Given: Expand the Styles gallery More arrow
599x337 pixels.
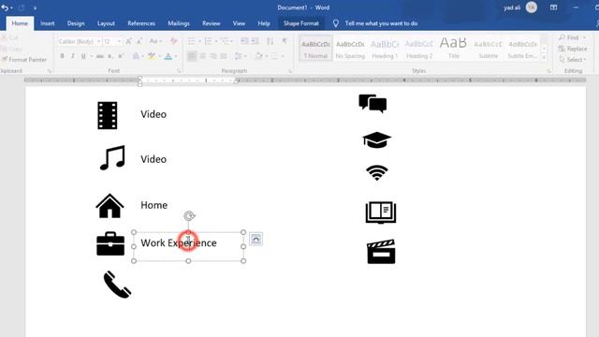Looking at the screenshot, I should (x=544, y=57).
